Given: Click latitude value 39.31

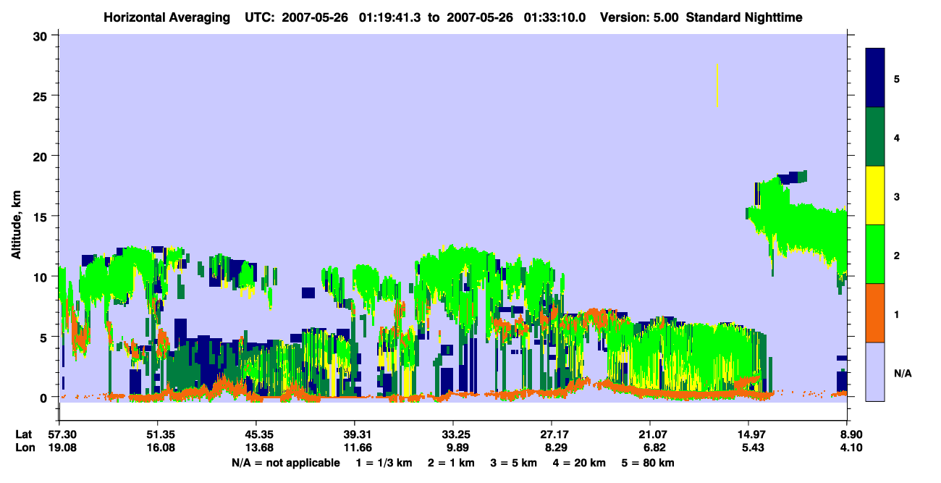Looking at the screenshot, I should (x=354, y=434).
